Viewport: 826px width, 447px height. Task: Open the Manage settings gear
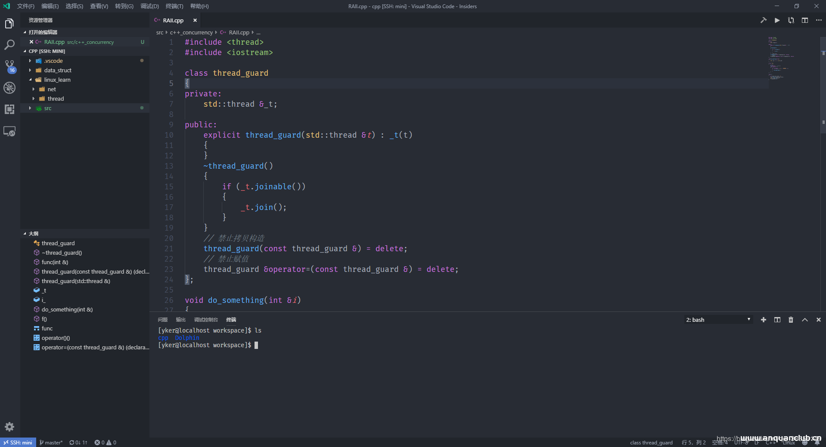(x=9, y=427)
